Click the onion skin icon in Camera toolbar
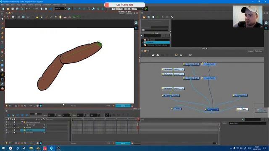 pos(61,17)
